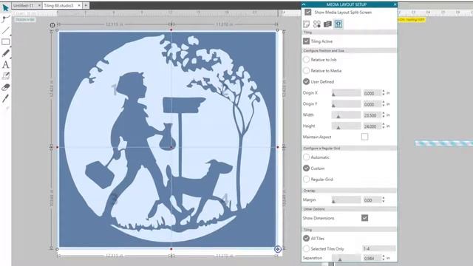Screen dimensions: 473x266
Task: Click the Separation value field
Action: [372, 258]
